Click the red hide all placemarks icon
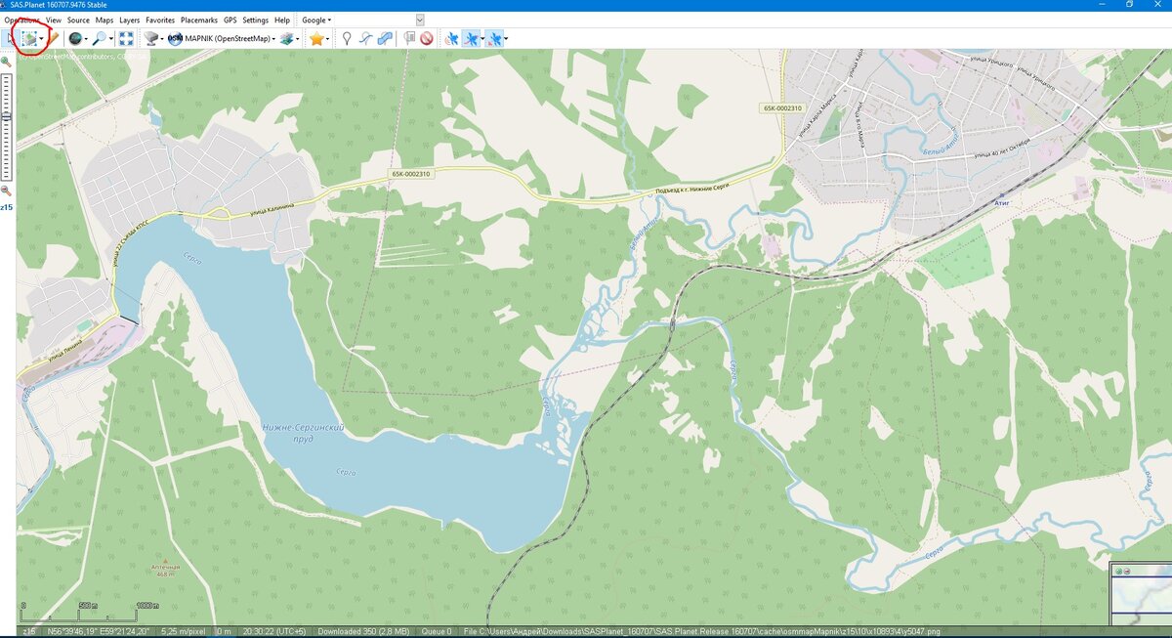The image size is (1172, 638). click(x=427, y=39)
